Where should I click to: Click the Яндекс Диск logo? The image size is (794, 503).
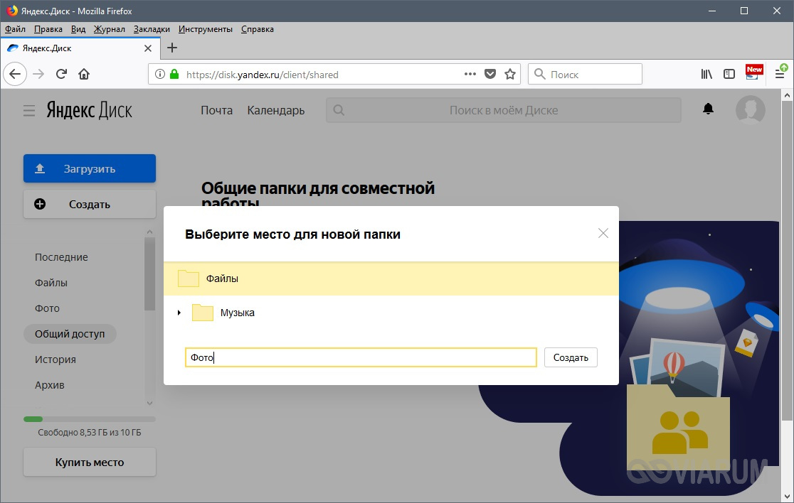[x=89, y=110]
